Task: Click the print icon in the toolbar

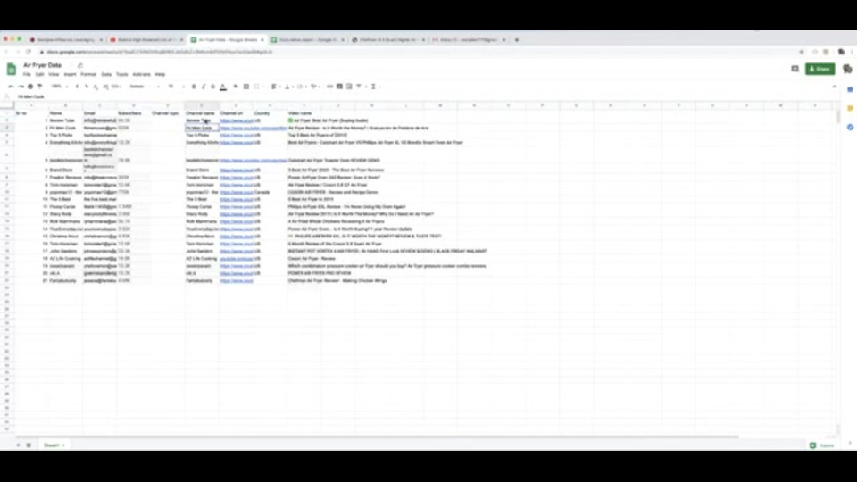Action: 30,87
